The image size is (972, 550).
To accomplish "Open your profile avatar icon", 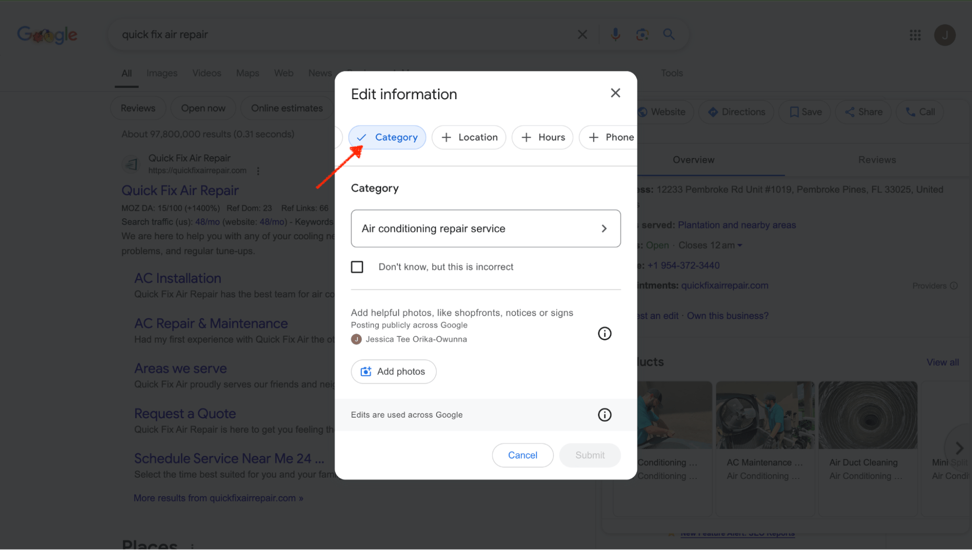I will click(x=945, y=35).
